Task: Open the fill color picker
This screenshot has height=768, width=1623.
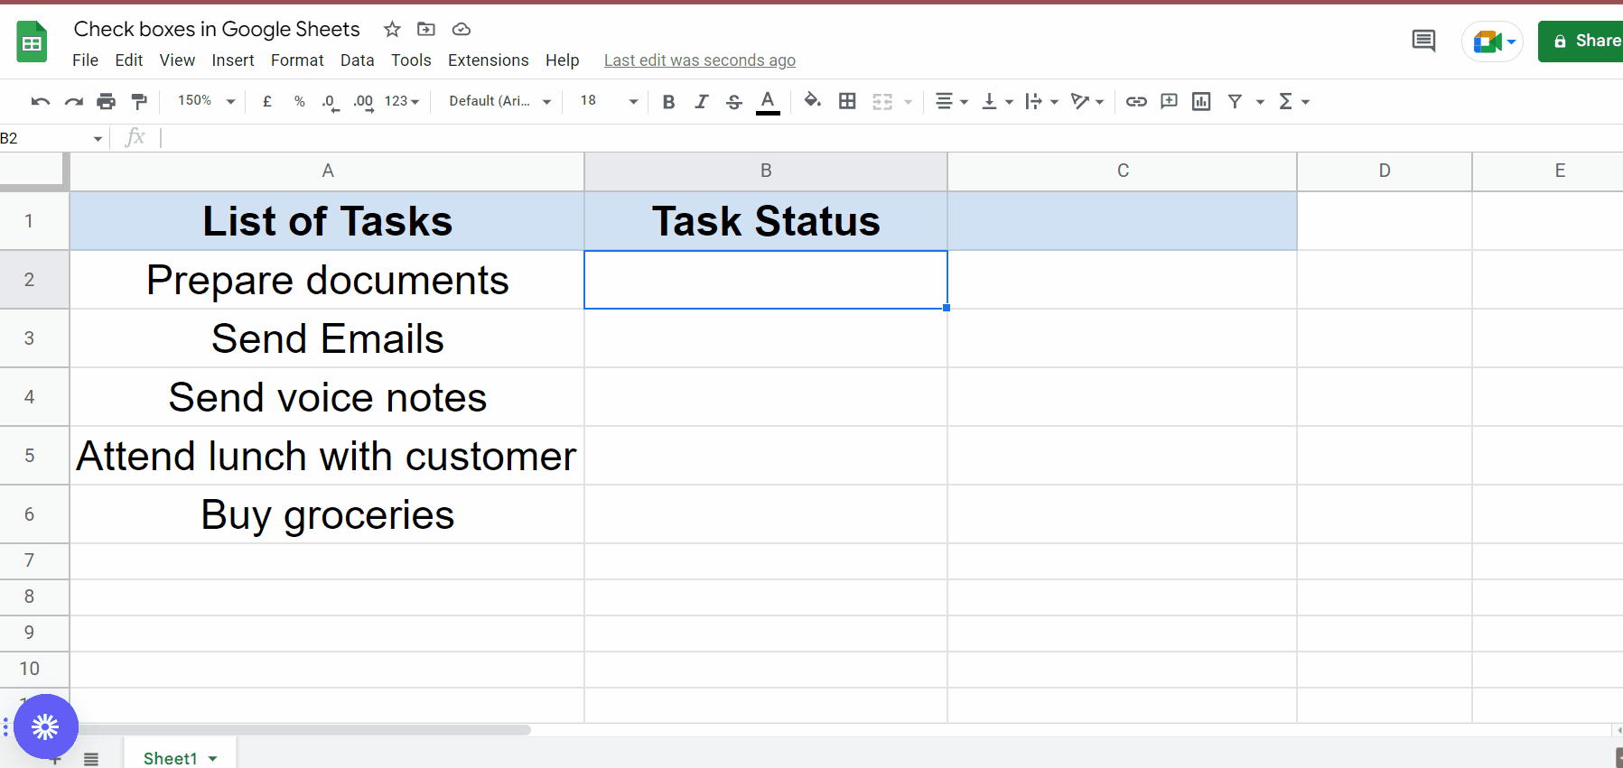Action: pos(813,101)
